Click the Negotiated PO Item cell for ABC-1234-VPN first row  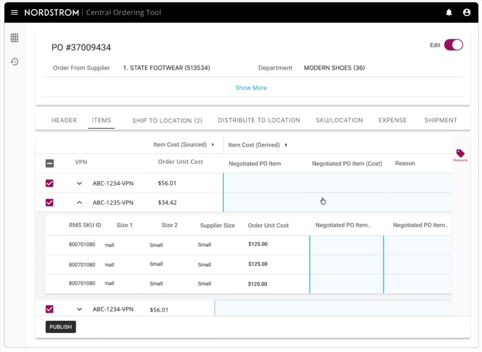pos(265,183)
